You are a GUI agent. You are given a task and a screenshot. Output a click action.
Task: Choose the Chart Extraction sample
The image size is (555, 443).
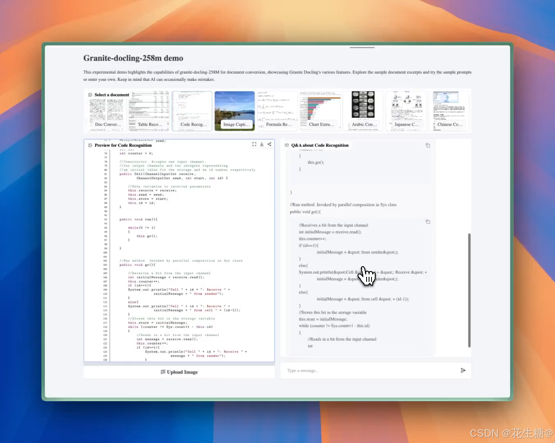(320, 111)
